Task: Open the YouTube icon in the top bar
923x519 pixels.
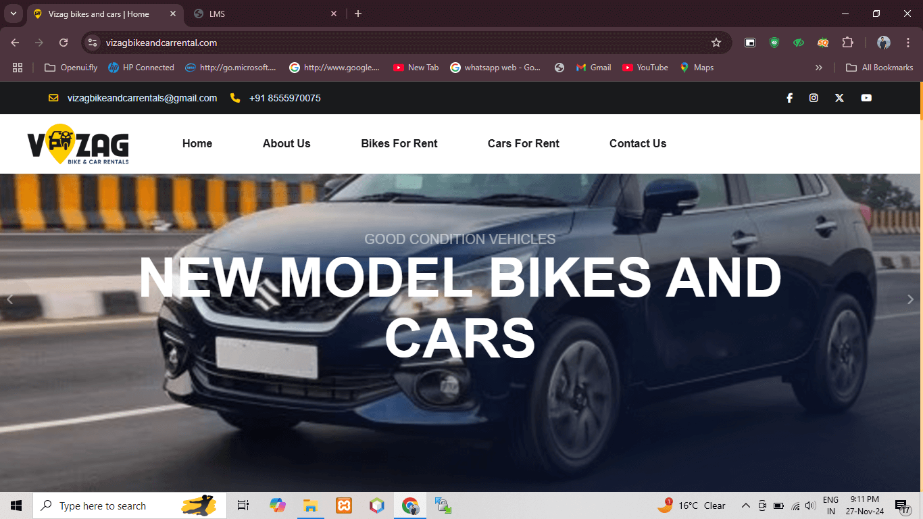Action: (x=866, y=98)
